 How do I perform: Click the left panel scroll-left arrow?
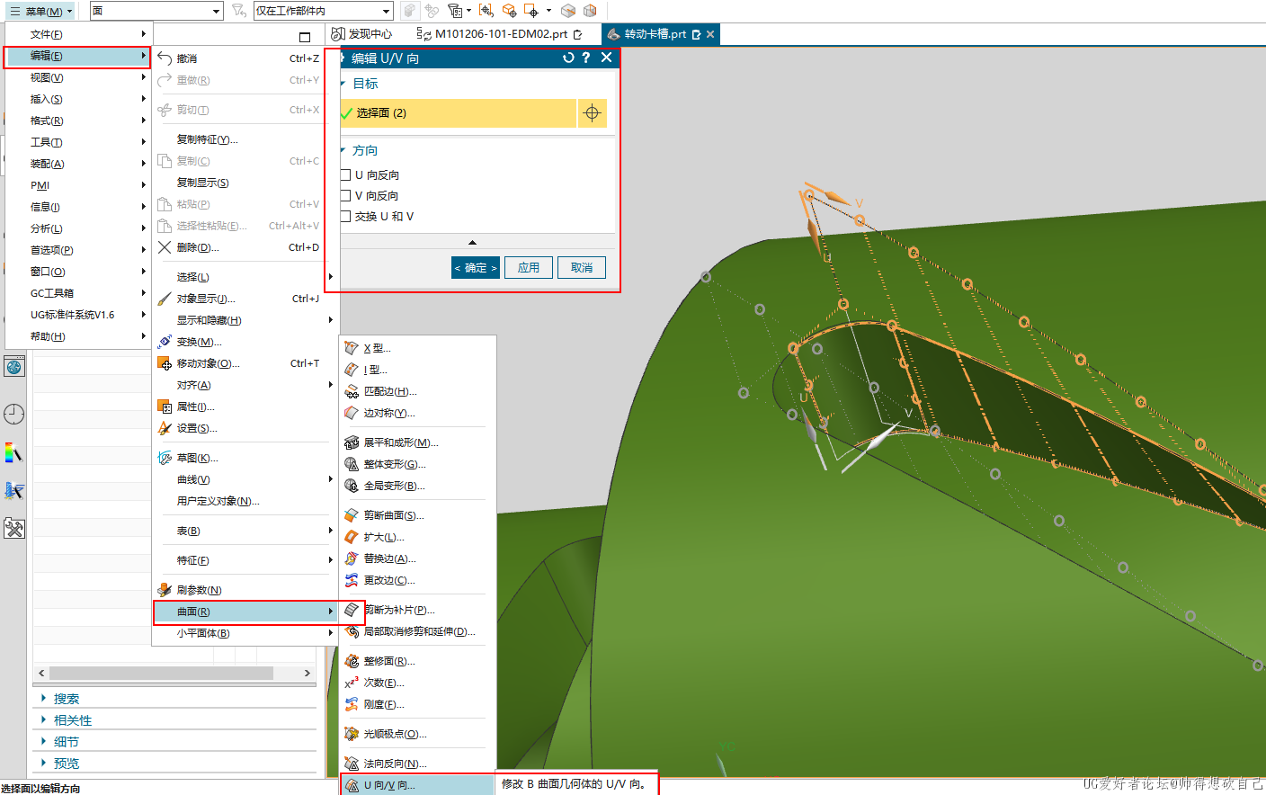[41, 673]
